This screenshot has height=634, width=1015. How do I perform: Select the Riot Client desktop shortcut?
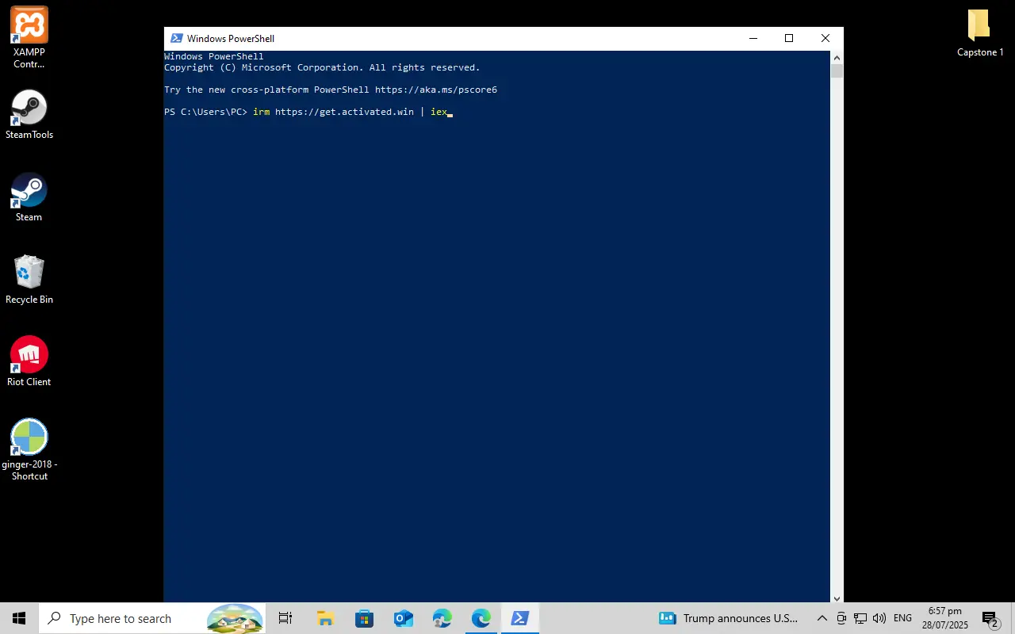click(29, 362)
